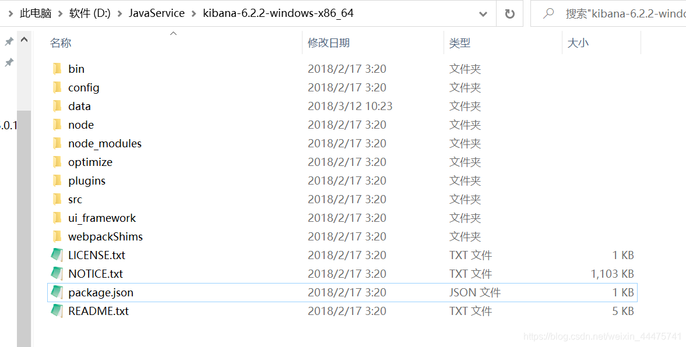Select the data folder icon

click(57, 106)
